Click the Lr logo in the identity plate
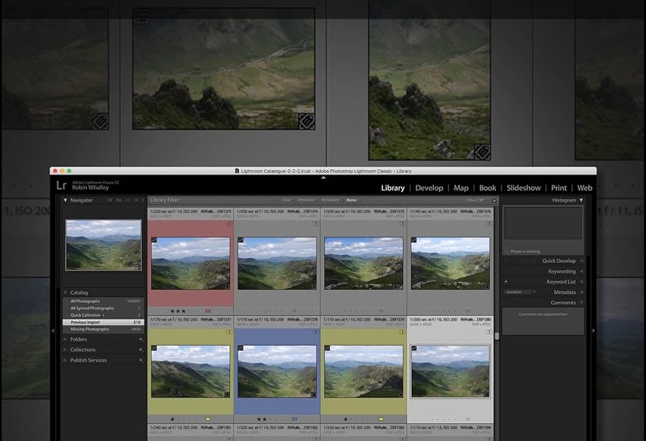The height and width of the screenshot is (441, 646). click(62, 186)
